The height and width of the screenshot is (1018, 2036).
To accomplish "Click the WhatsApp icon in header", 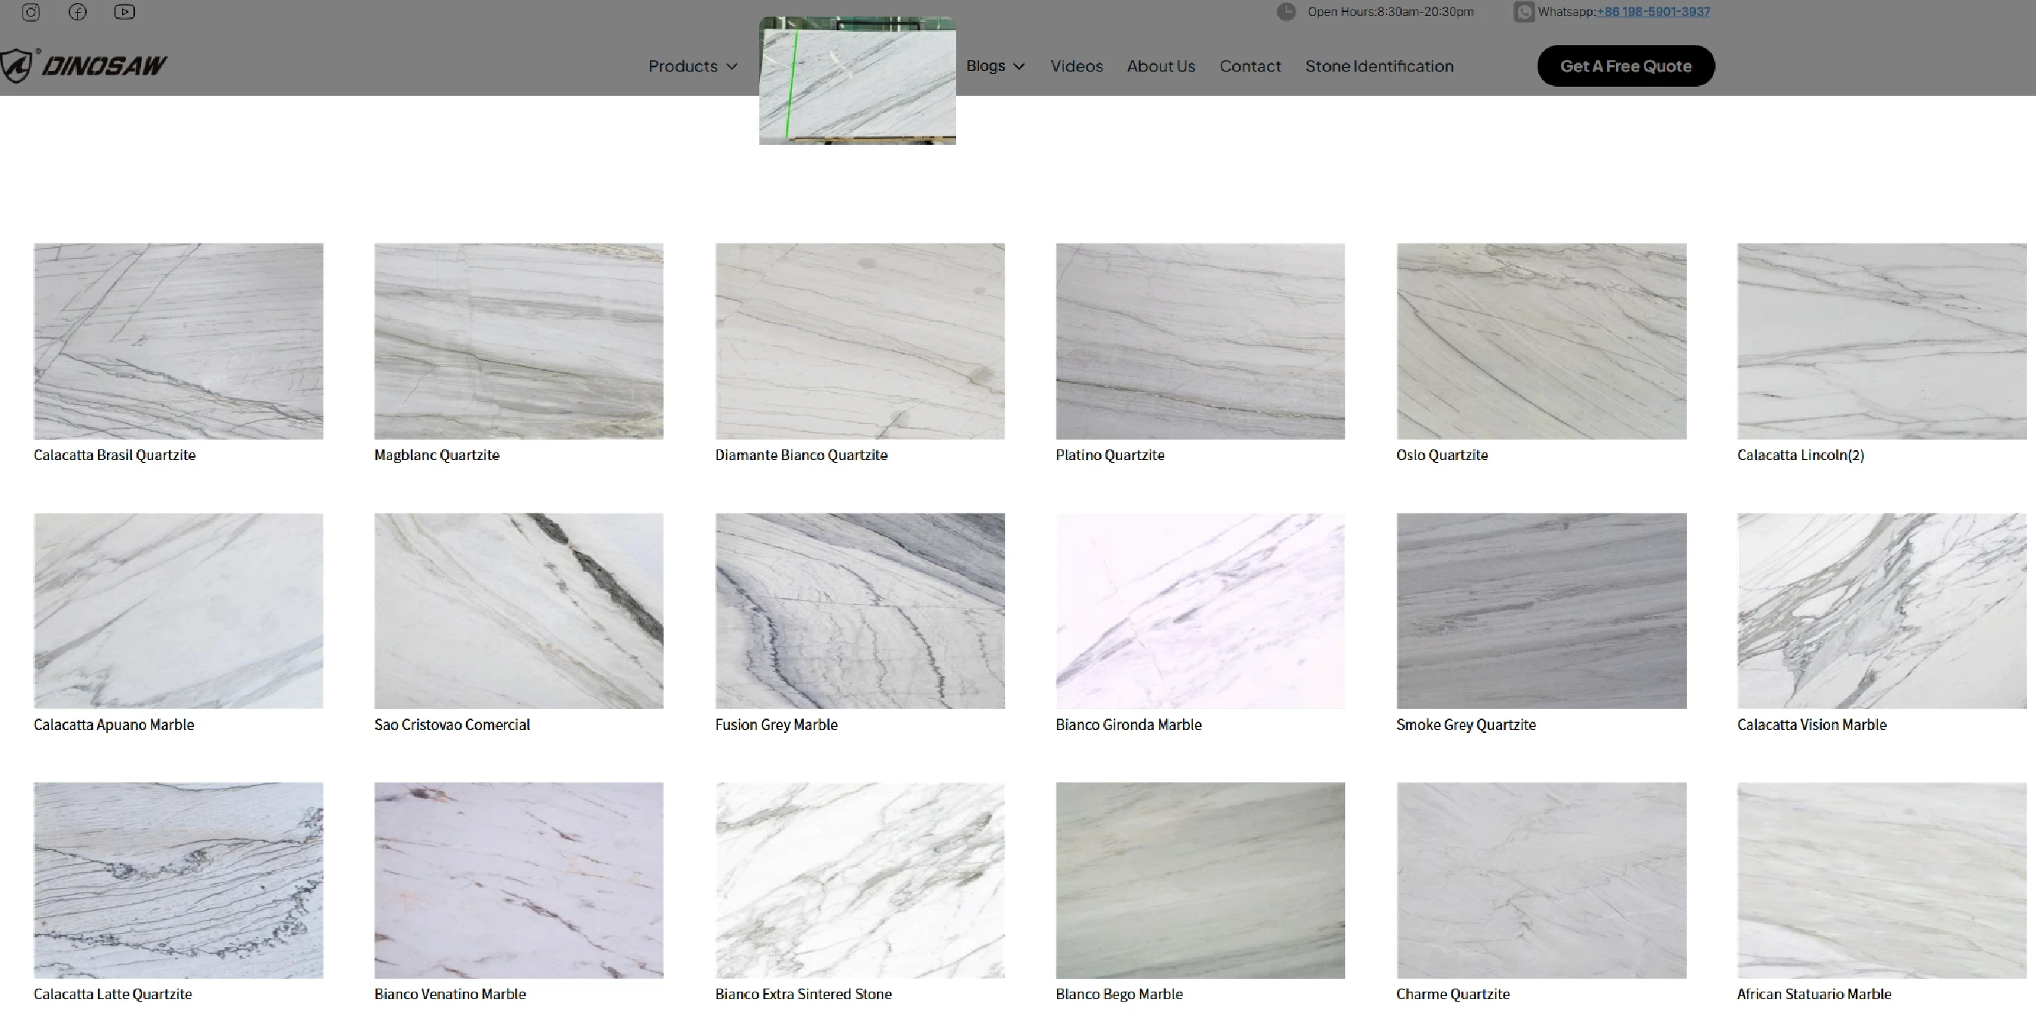I will (x=1523, y=12).
